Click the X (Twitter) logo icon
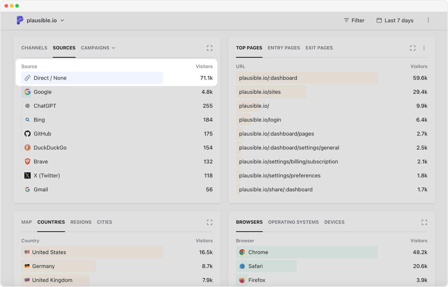448x287 pixels. [27, 176]
